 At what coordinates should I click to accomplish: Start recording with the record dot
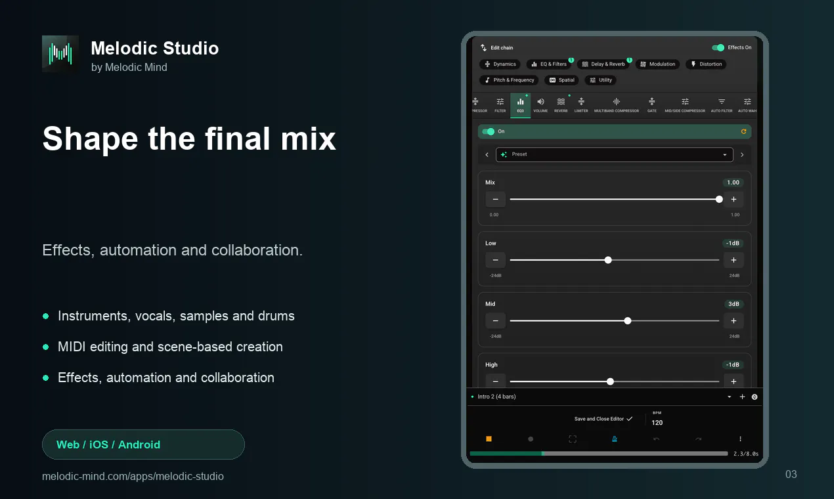tap(531, 439)
